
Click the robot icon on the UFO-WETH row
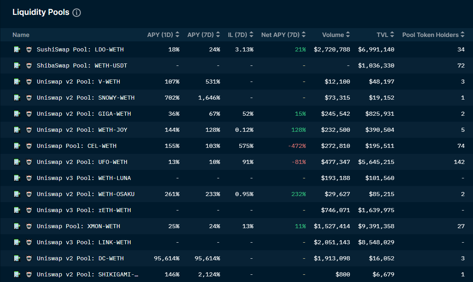click(x=29, y=162)
